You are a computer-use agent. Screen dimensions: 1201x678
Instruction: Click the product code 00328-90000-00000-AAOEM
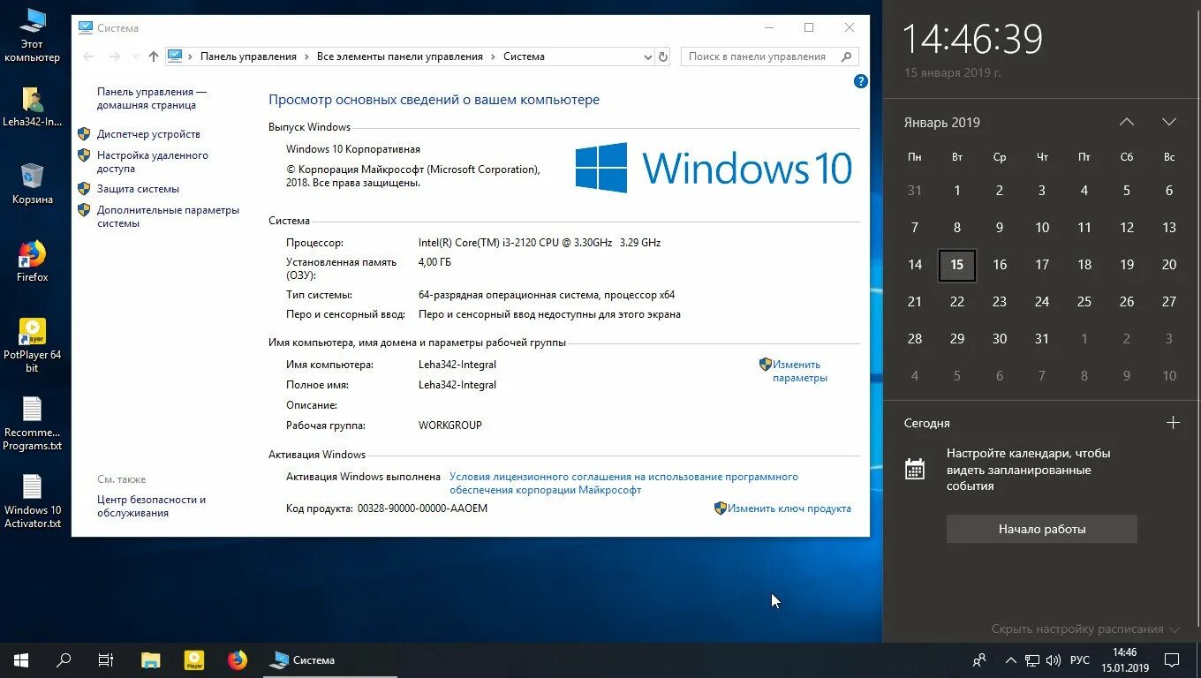(422, 508)
